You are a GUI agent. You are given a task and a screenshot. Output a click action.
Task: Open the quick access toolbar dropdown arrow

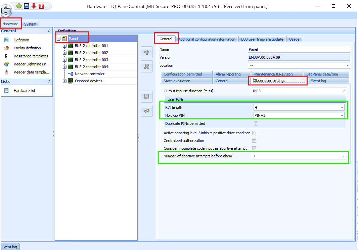click(x=46, y=6)
